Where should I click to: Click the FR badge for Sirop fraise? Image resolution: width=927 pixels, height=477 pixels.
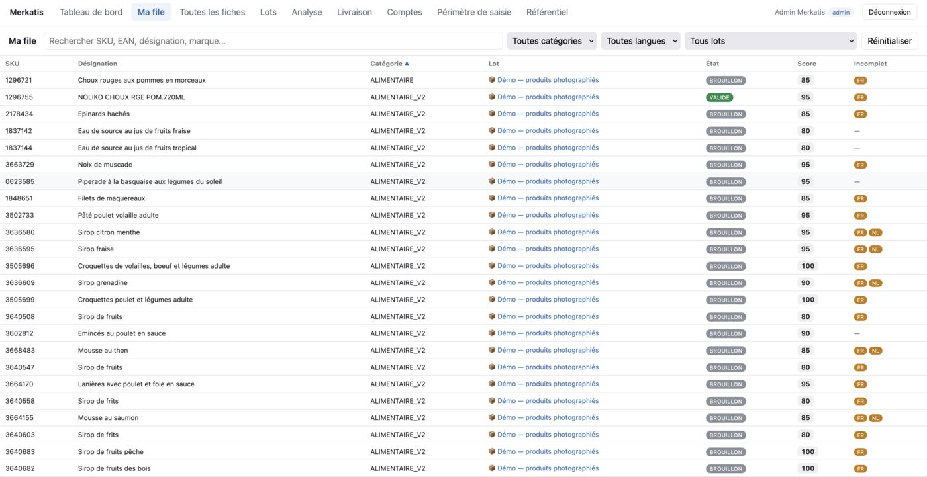[861, 249]
